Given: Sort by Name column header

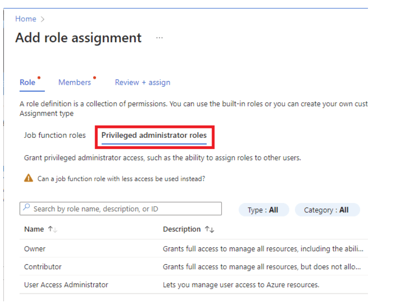Looking at the screenshot, I should [x=34, y=229].
